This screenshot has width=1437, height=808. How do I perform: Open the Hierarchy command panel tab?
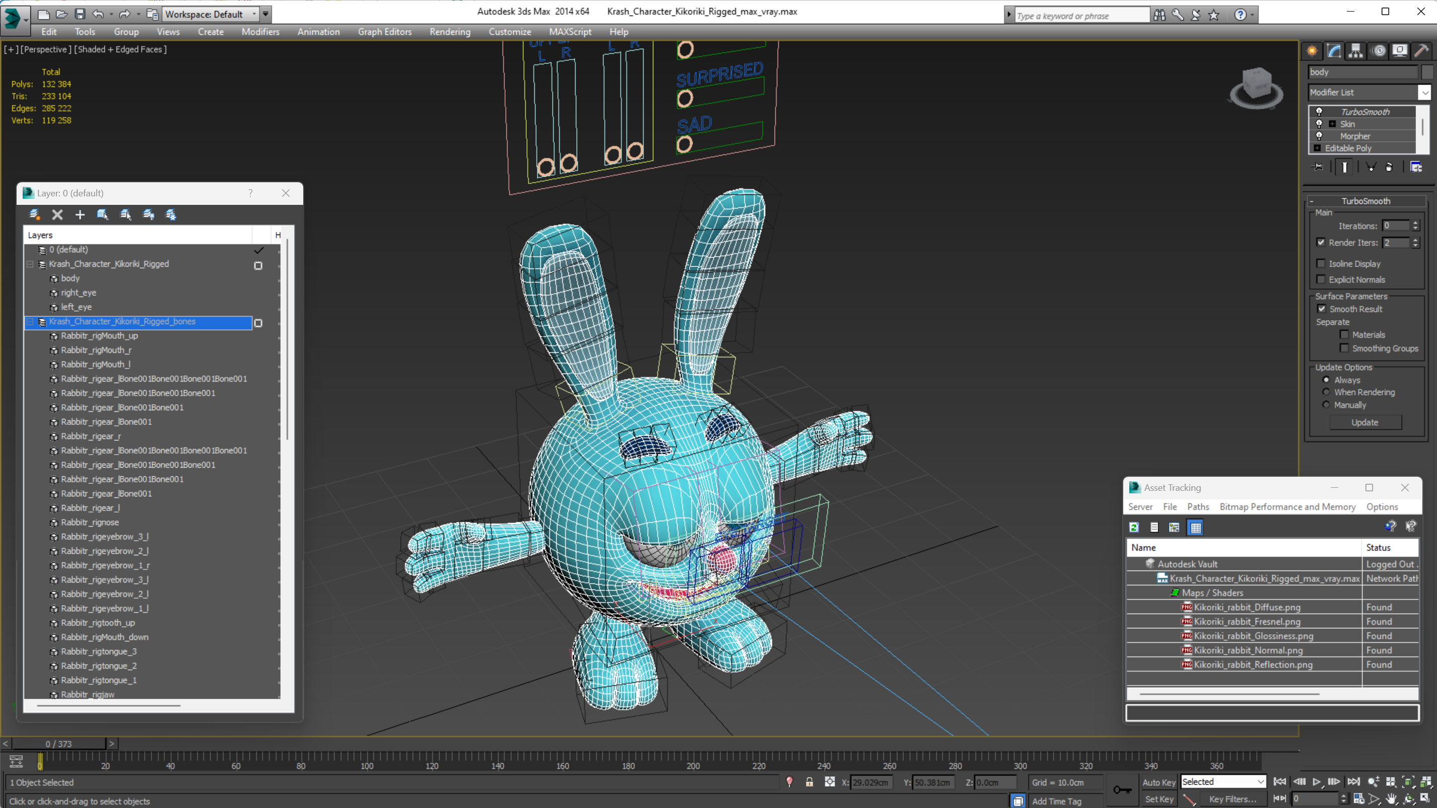[1355, 51]
